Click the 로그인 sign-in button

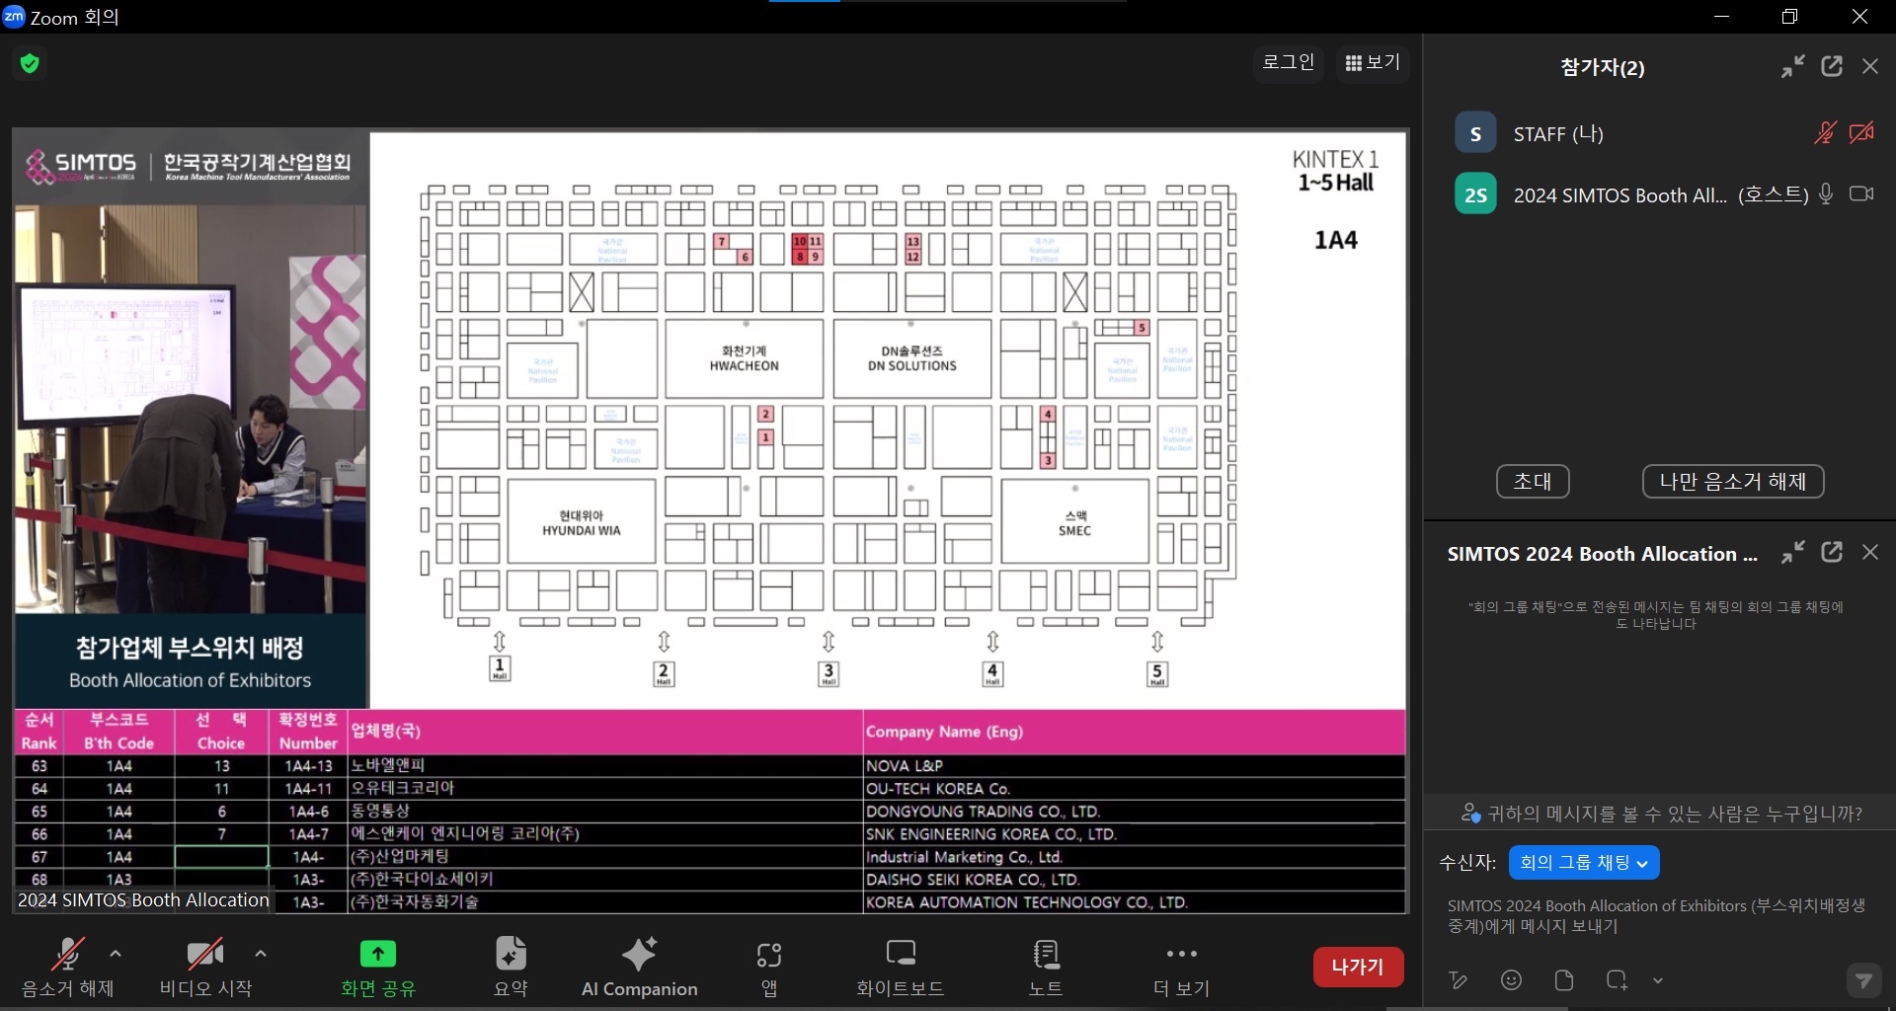(1289, 62)
